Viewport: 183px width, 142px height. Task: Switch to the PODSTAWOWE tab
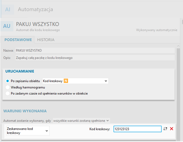pos(18,40)
